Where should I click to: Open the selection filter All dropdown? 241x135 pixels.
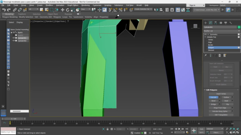pyautogui.click(x=34, y=9)
